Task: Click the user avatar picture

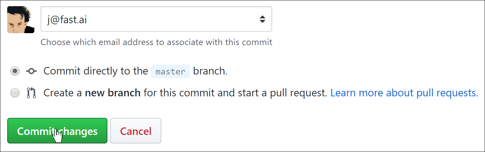Action: (x=21, y=19)
